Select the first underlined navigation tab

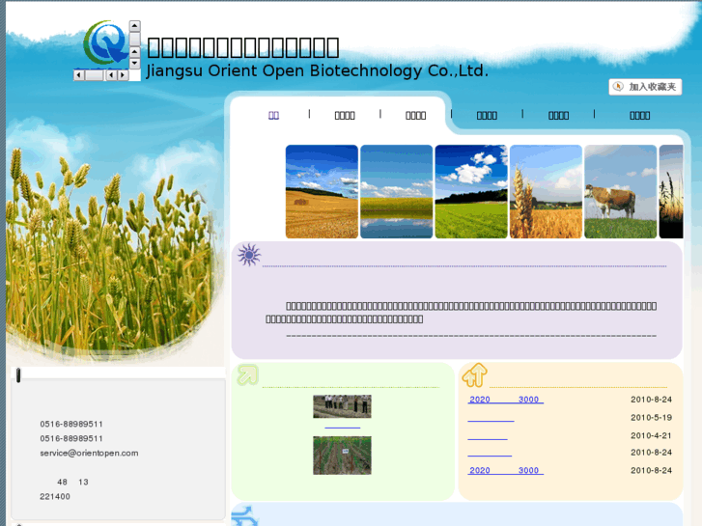tap(273, 115)
